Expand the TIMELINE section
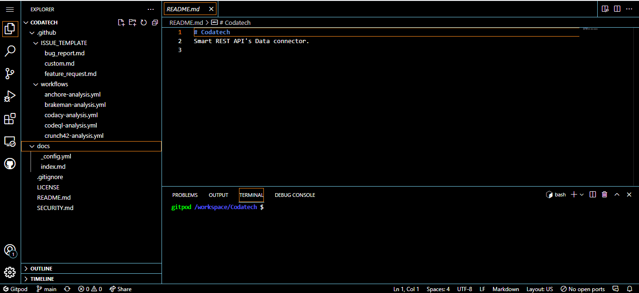639x293 pixels. (92, 279)
